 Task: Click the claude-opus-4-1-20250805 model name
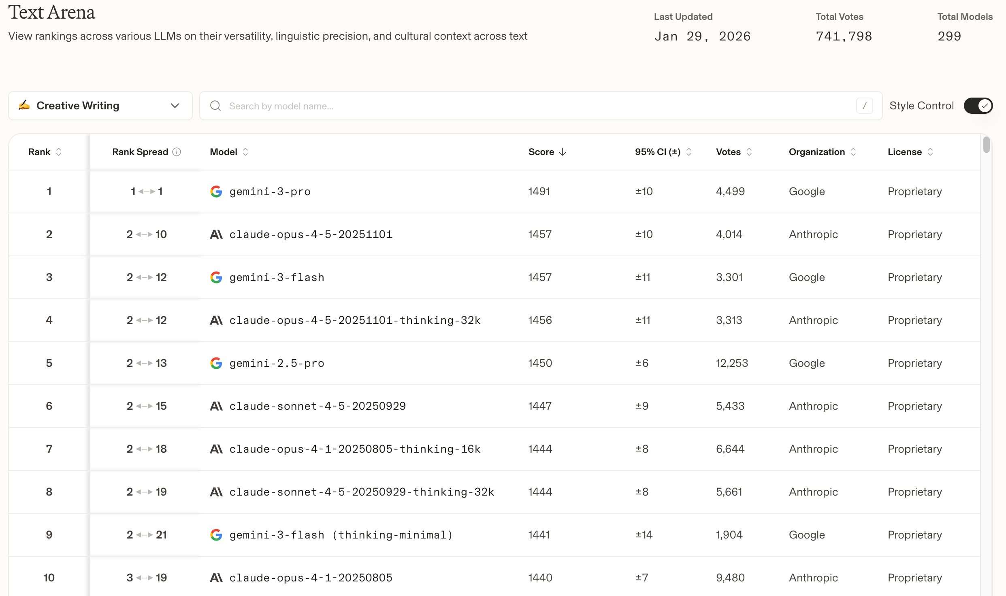pyautogui.click(x=311, y=578)
